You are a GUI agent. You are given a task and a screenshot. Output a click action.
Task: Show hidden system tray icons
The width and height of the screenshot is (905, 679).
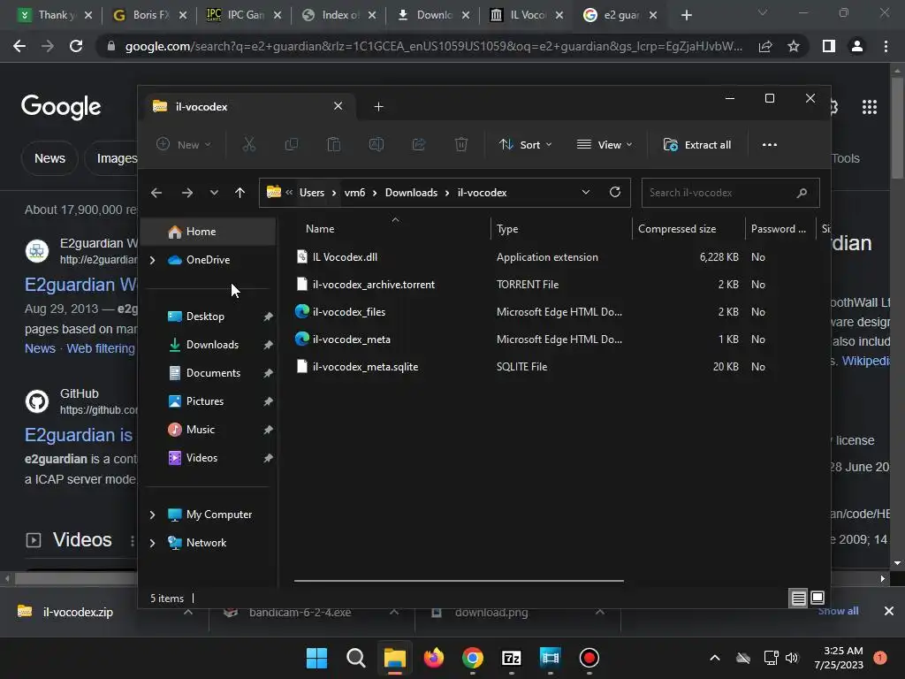(x=714, y=658)
